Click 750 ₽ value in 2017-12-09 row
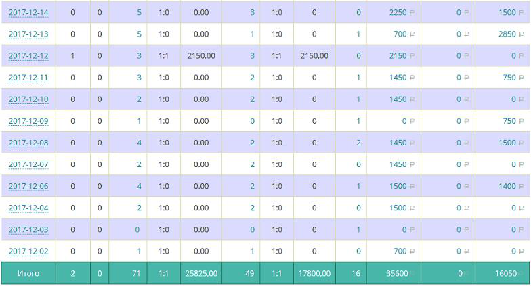Viewport: 531px width, 286px height. [509, 121]
